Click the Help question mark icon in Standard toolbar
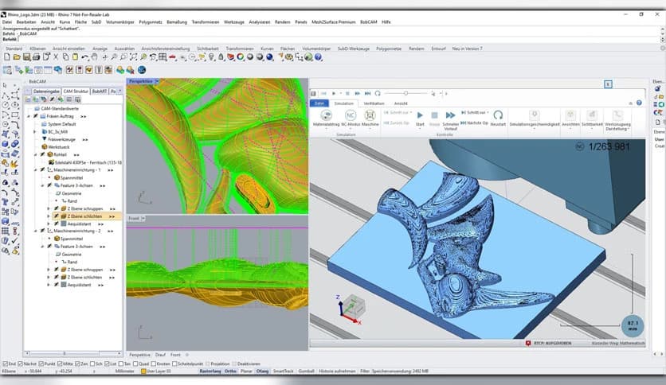The image size is (666, 385). tap(318, 56)
